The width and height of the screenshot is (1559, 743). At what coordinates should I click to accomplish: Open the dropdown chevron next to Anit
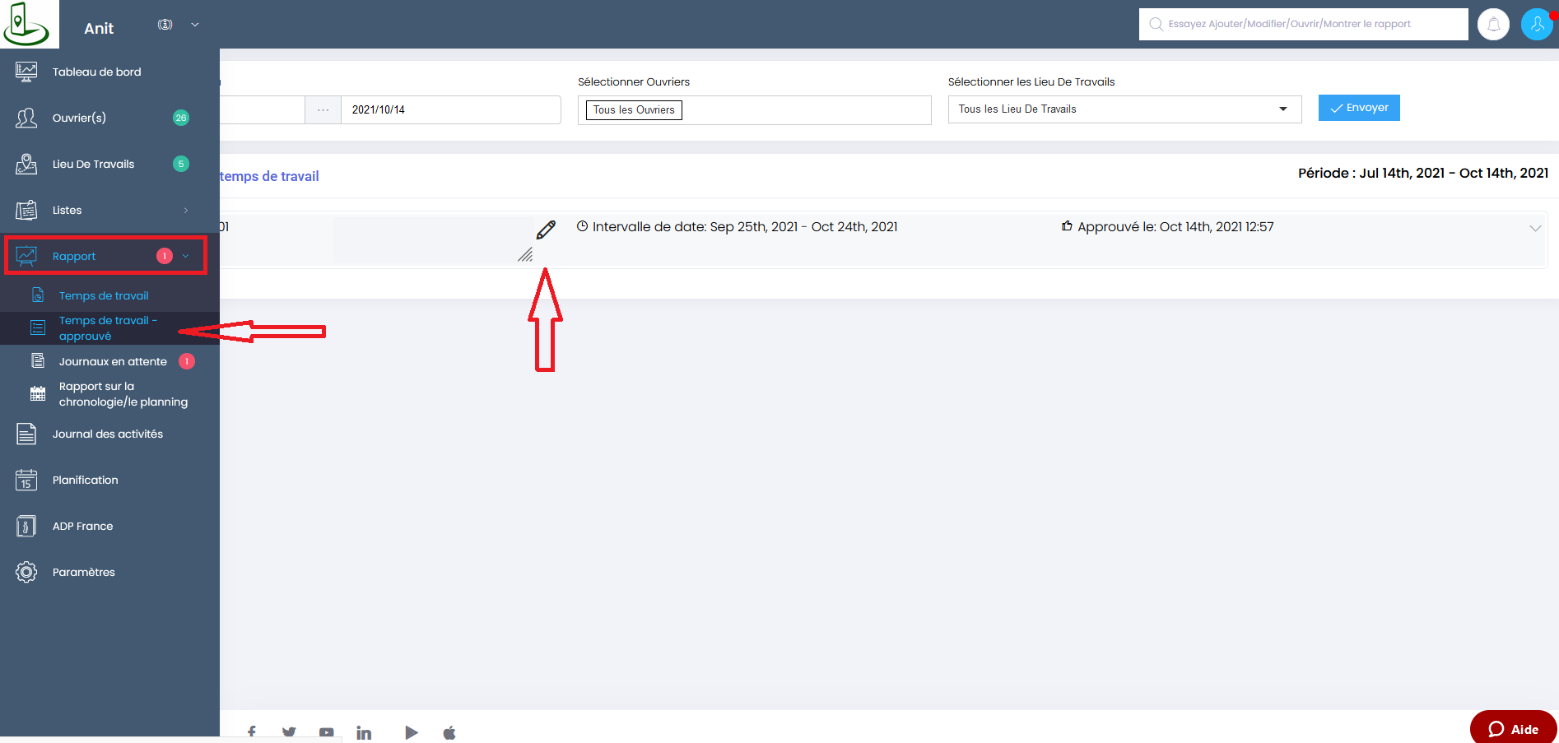tap(195, 25)
